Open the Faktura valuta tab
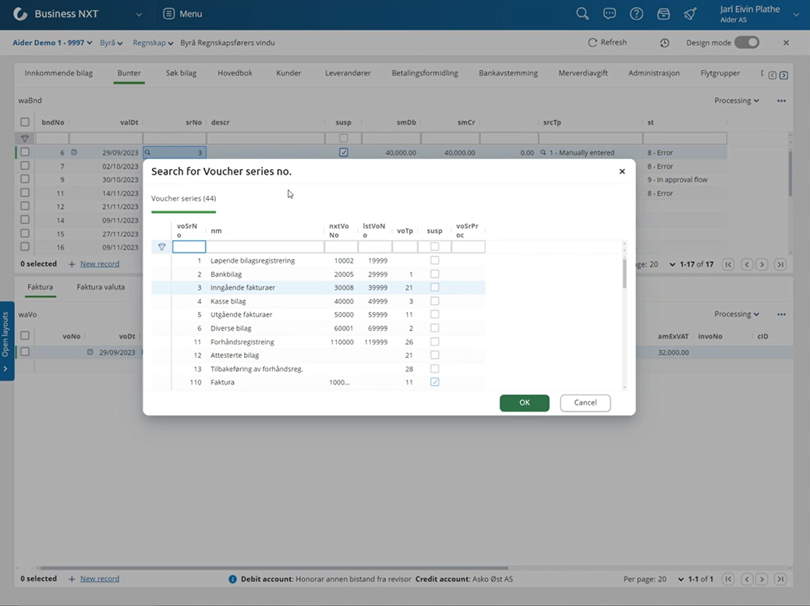This screenshot has width=810, height=606. 101,287
